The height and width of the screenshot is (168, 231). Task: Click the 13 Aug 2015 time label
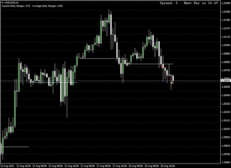click(x=7, y=166)
